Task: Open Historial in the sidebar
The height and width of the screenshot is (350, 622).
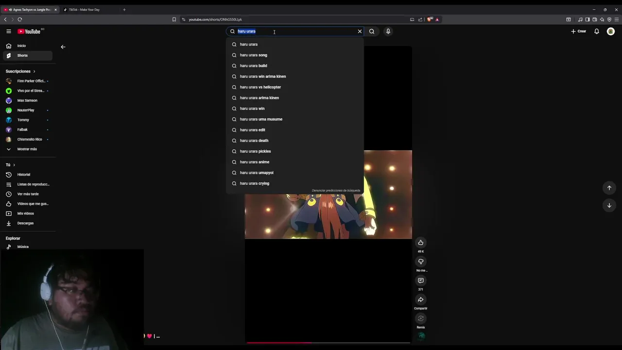Action: [x=28, y=175]
